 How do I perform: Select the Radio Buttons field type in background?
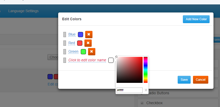(178, 93)
